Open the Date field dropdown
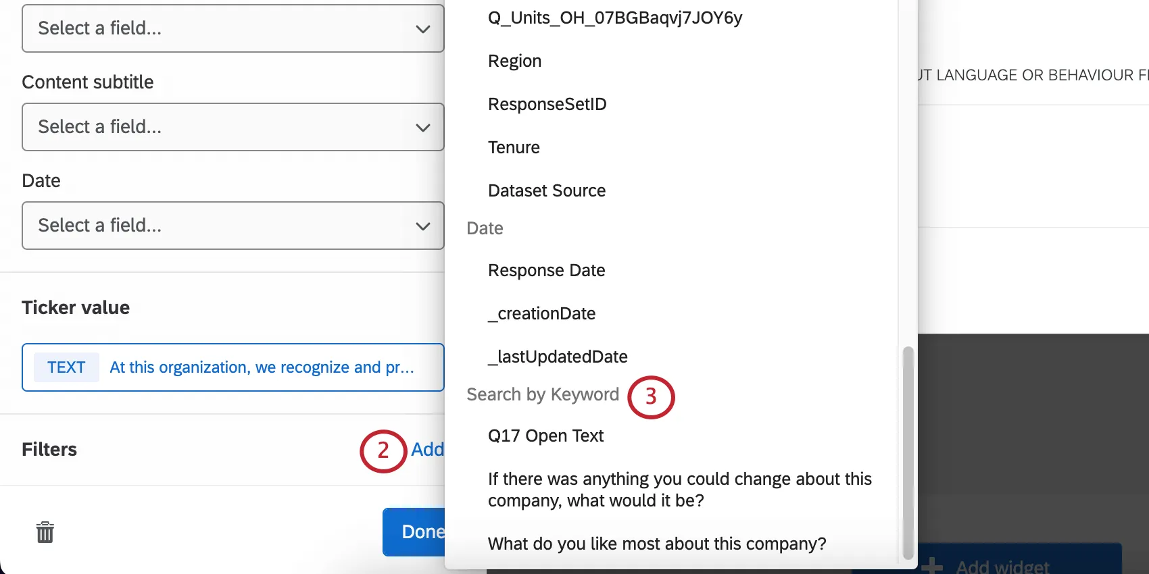The image size is (1149, 574). point(233,226)
